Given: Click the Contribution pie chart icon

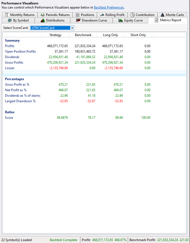Looking at the screenshot, I should pyautogui.click(x=132, y=15).
